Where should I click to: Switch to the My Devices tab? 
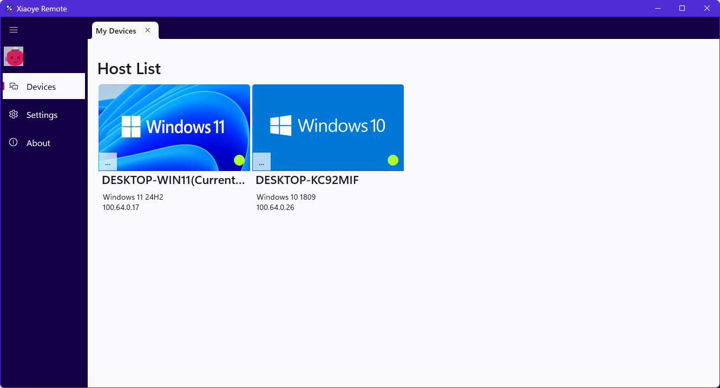coord(116,31)
